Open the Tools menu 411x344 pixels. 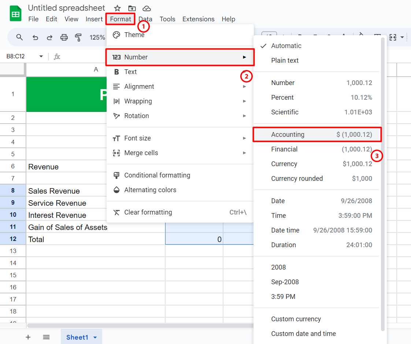pyautogui.click(x=167, y=19)
